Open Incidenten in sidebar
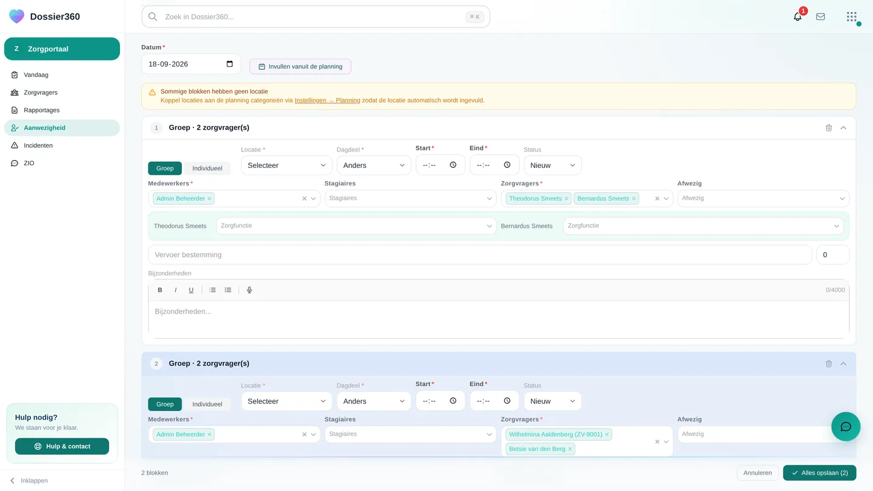Screen dimensions: 873x491 coord(62,145)
